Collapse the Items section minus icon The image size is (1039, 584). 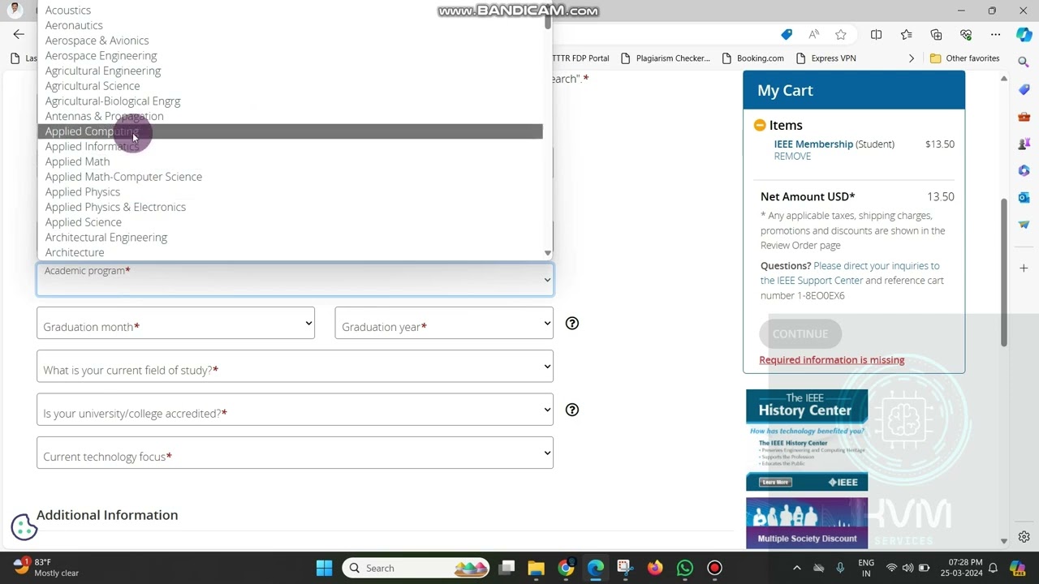click(x=760, y=125)
